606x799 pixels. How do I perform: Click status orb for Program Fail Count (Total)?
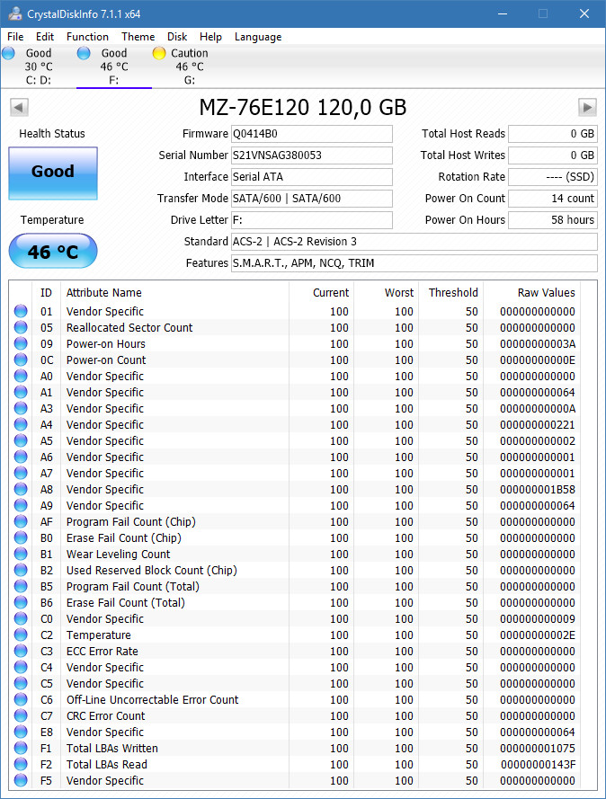pos(21,587)
